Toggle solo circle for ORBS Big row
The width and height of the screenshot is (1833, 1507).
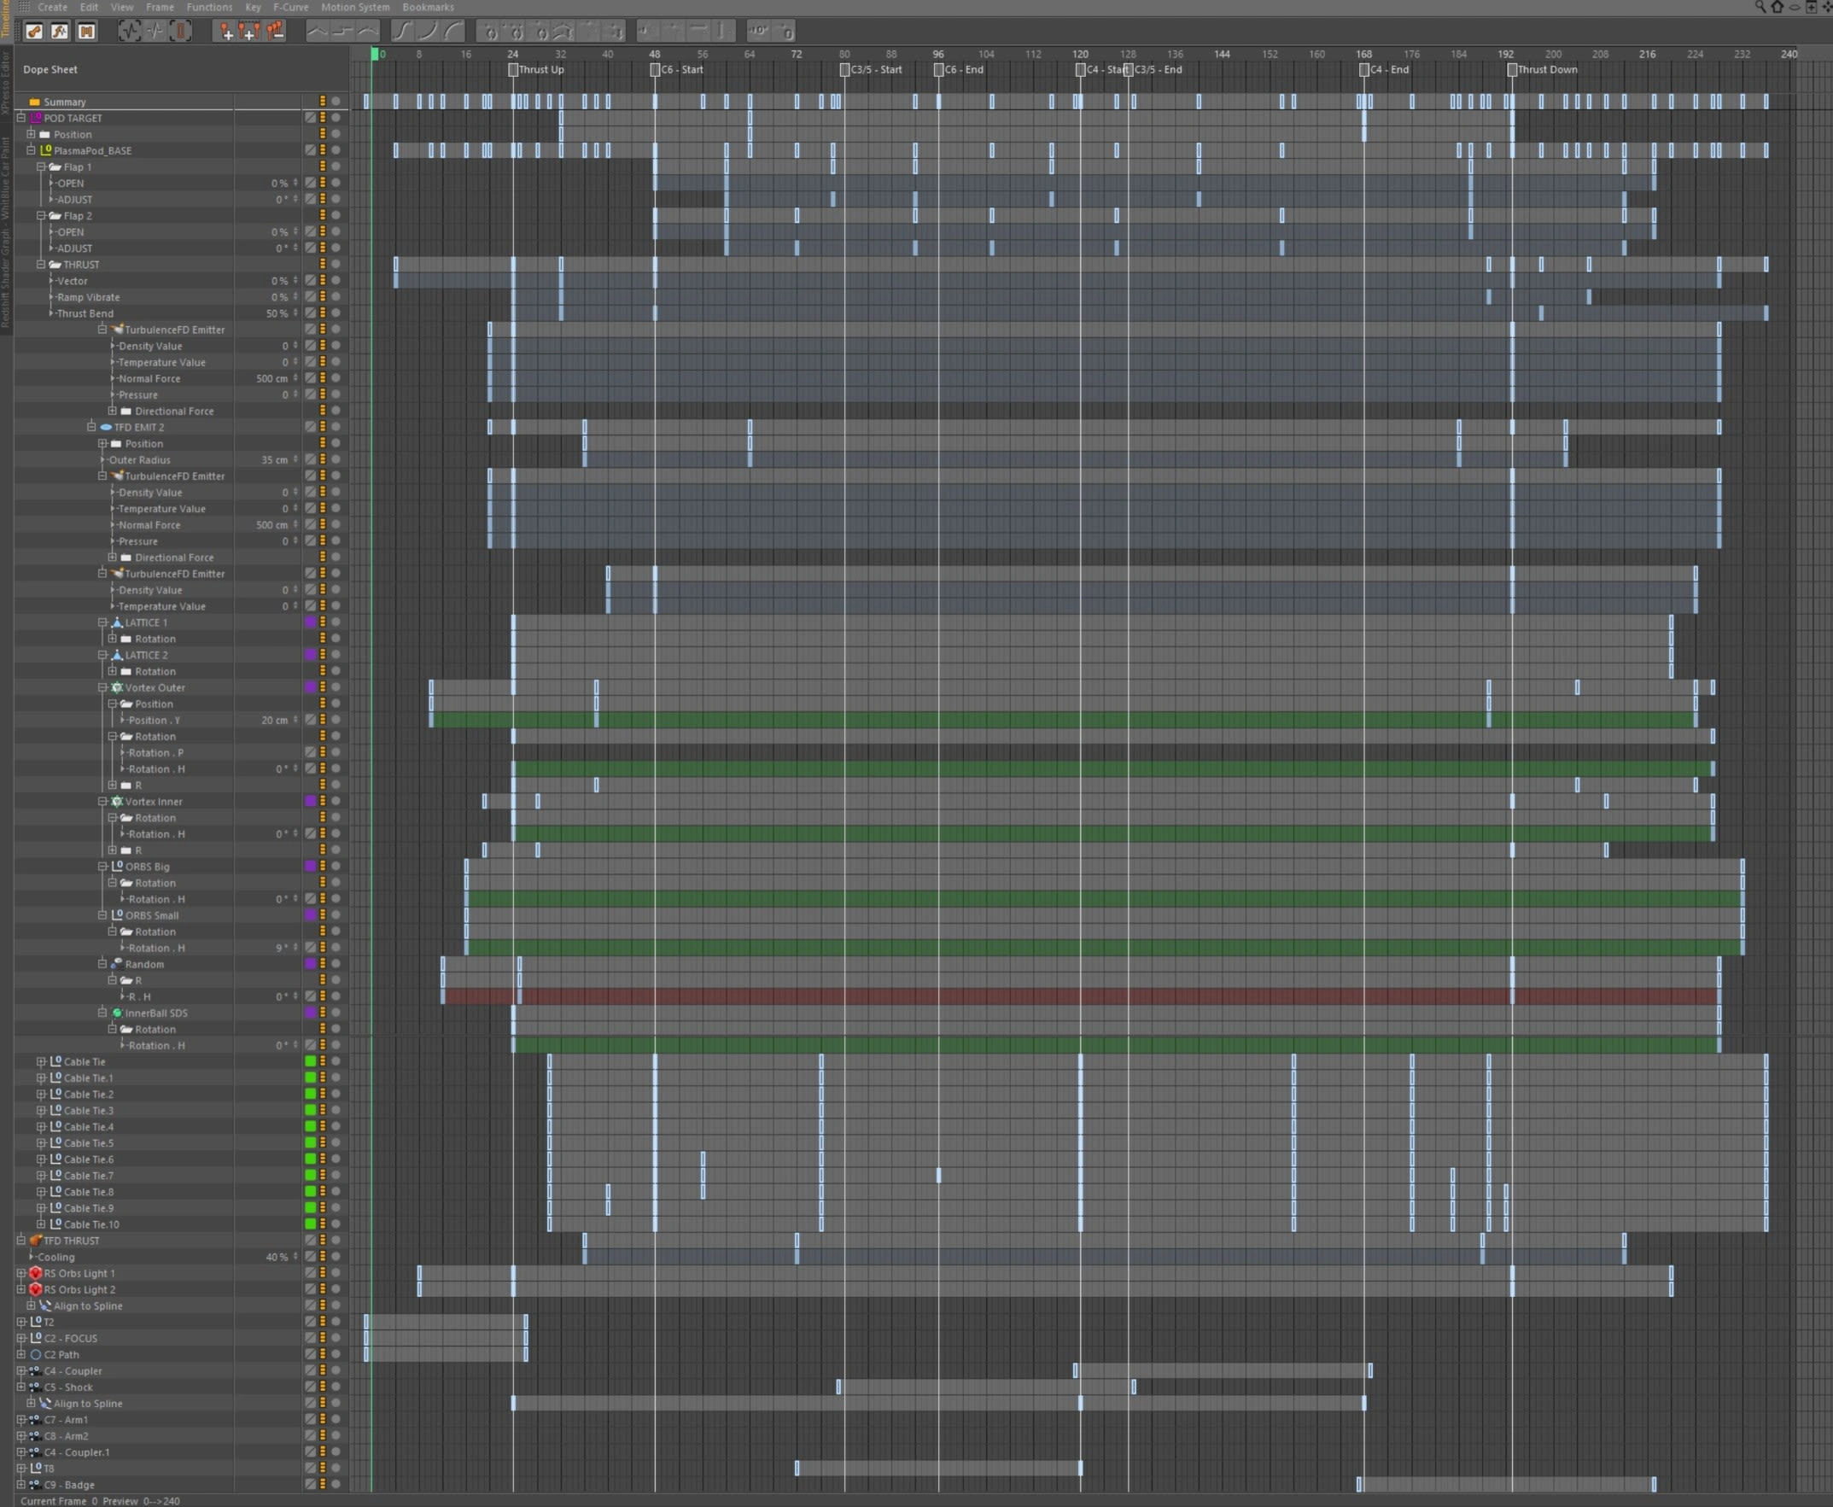click(336, 867)
